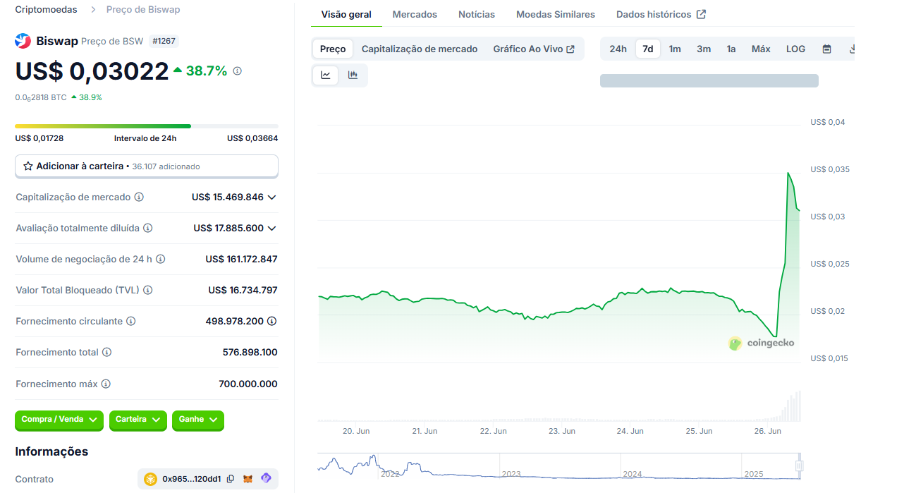The height and width of the screenshot is (493, 904).
Task: Select the 7d time range
Action: [x=648, y=49]
